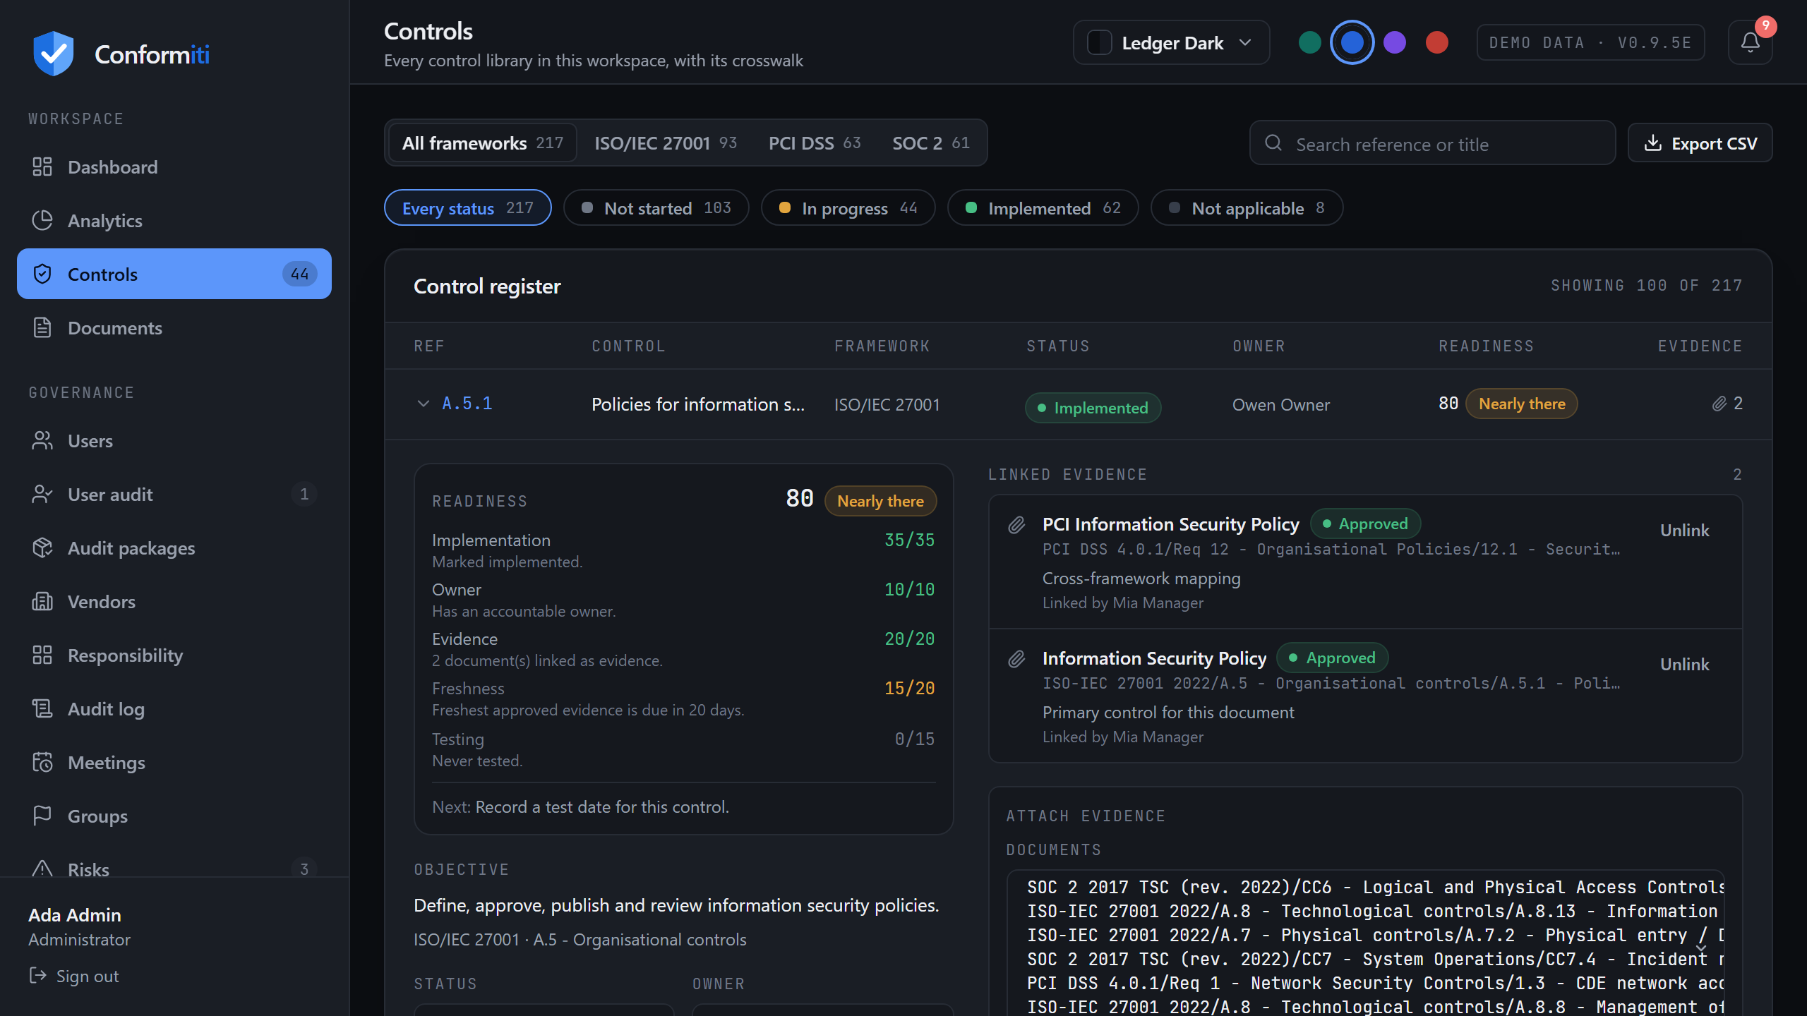Click the Sign out link

[74, 976]
